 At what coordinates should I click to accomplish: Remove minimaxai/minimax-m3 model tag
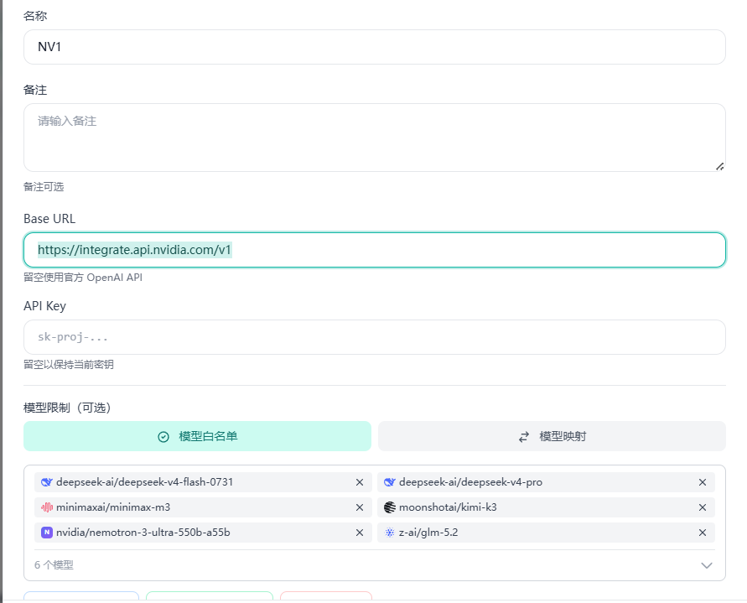pyautogui.click(x=360, y=507)
